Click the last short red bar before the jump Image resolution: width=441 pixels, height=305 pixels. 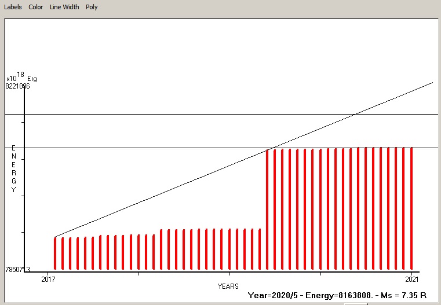coord(260,249)
